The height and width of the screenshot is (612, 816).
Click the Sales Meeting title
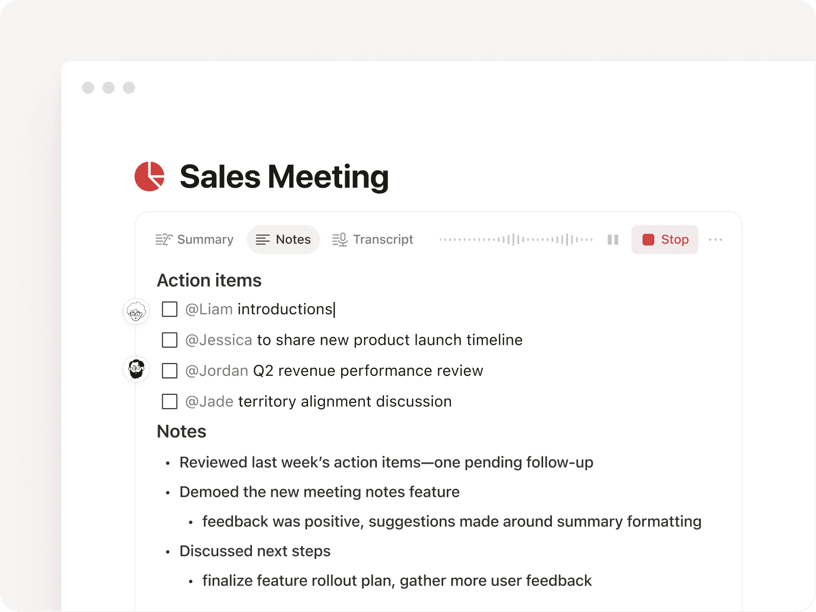(x=284, y=177)
